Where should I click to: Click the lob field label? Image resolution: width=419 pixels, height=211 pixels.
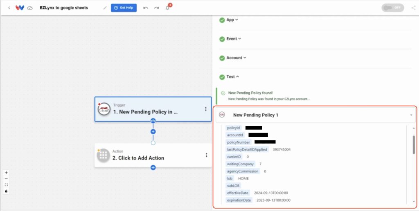(230, 178)
